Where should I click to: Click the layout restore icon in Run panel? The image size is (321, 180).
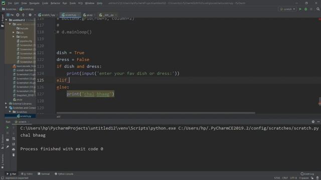pyautogui.click(x=8, y=140)
